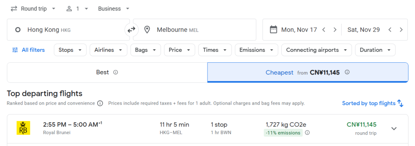Go to previous return date before Nov 29

[x=390, y=30]
